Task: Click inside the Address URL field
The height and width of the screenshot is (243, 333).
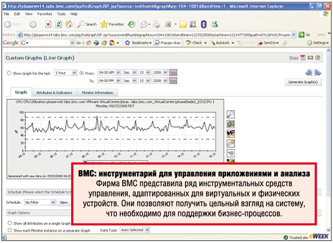Action: coord(157,35)
